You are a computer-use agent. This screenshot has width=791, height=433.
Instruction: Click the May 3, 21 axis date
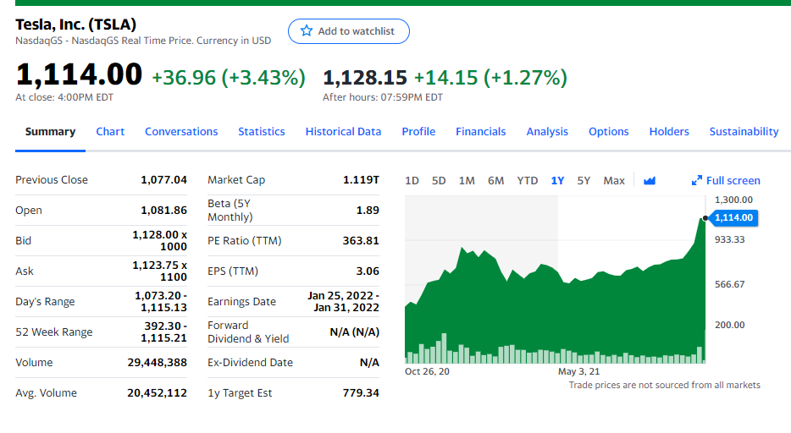pyautogui.click(x=578, y=371)
